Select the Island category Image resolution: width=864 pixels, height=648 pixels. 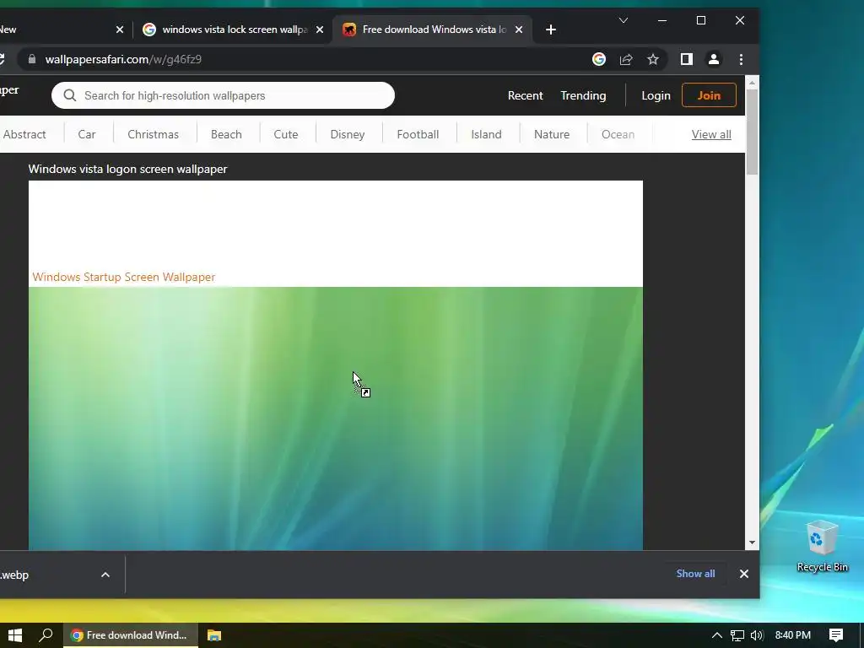pyautogui.click(x=487, y=134)
